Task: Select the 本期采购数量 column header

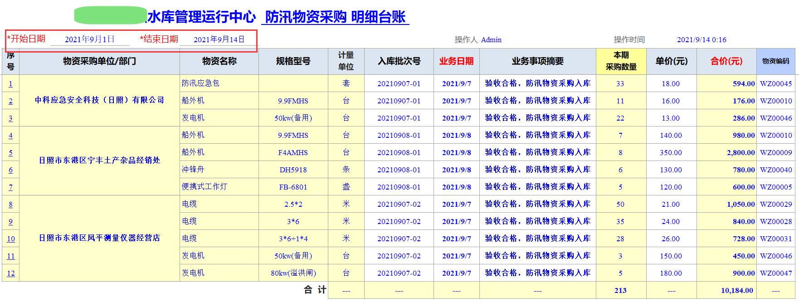Action: pyautogui.click(x=621, y=61)
